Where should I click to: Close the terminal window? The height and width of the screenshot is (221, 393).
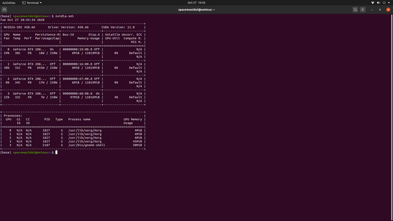tap(388, 10)
